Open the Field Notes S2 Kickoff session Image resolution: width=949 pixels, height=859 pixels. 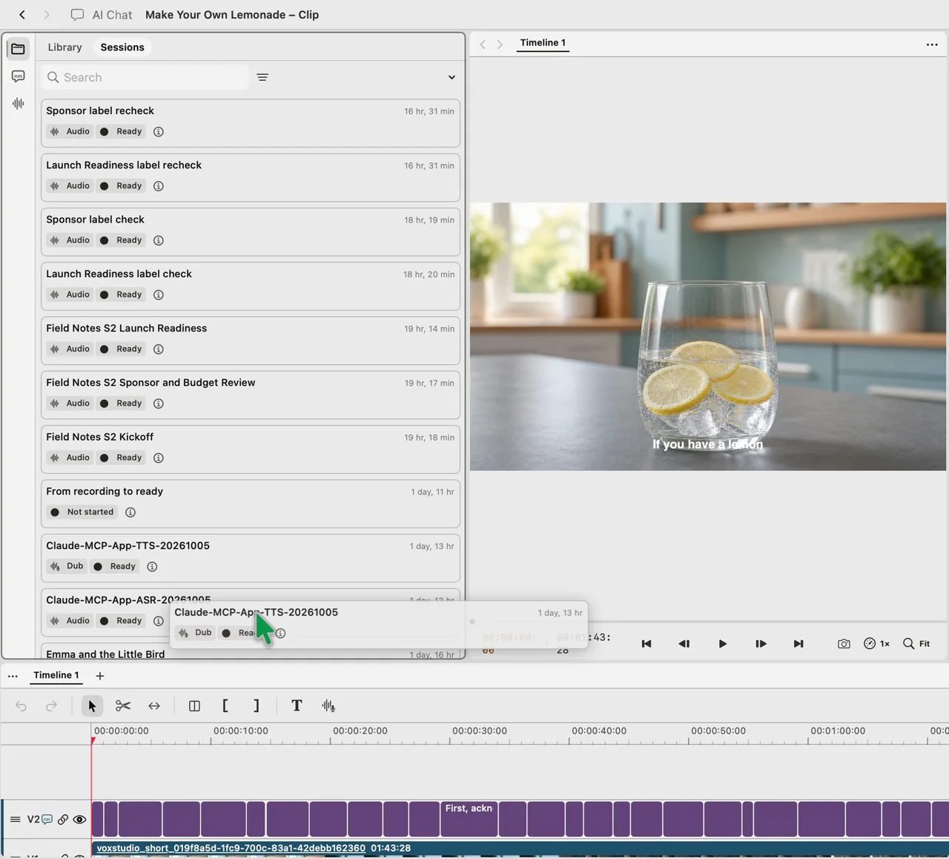(251, 449)
